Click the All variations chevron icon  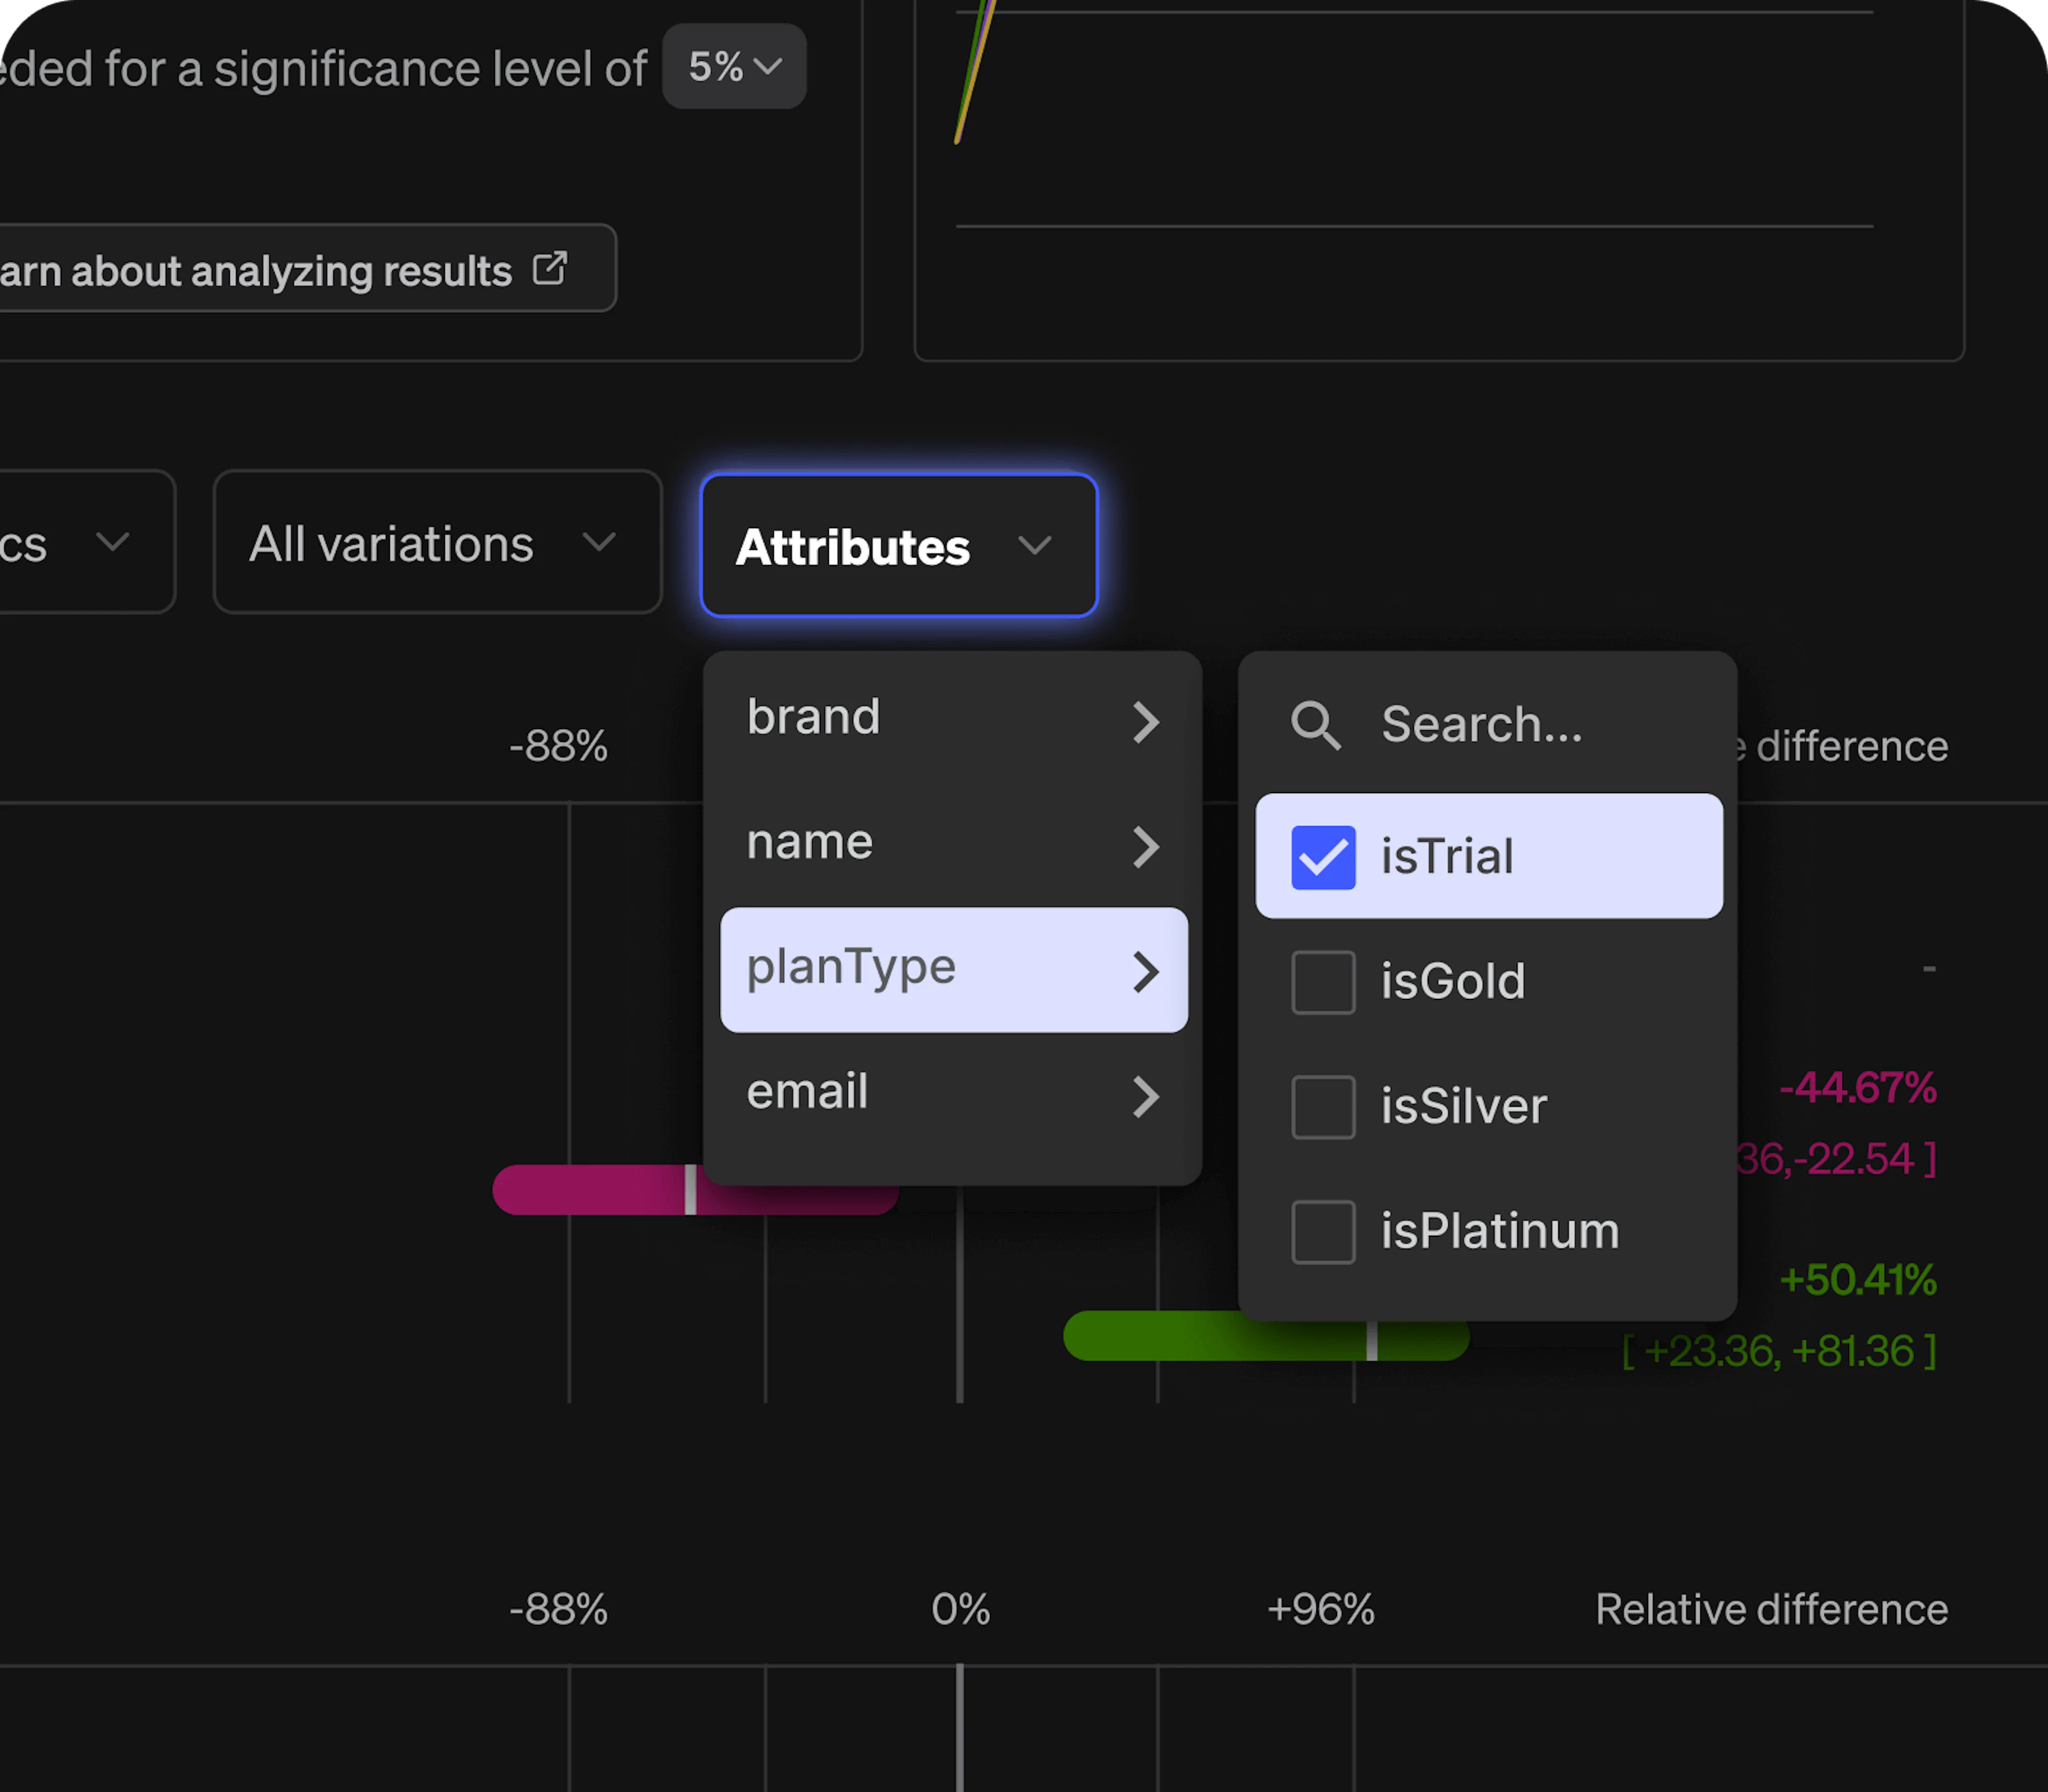tap(599, 542)
